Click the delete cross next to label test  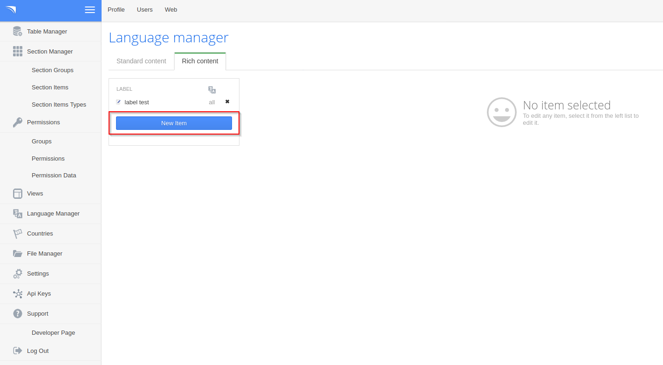(227, 101)
